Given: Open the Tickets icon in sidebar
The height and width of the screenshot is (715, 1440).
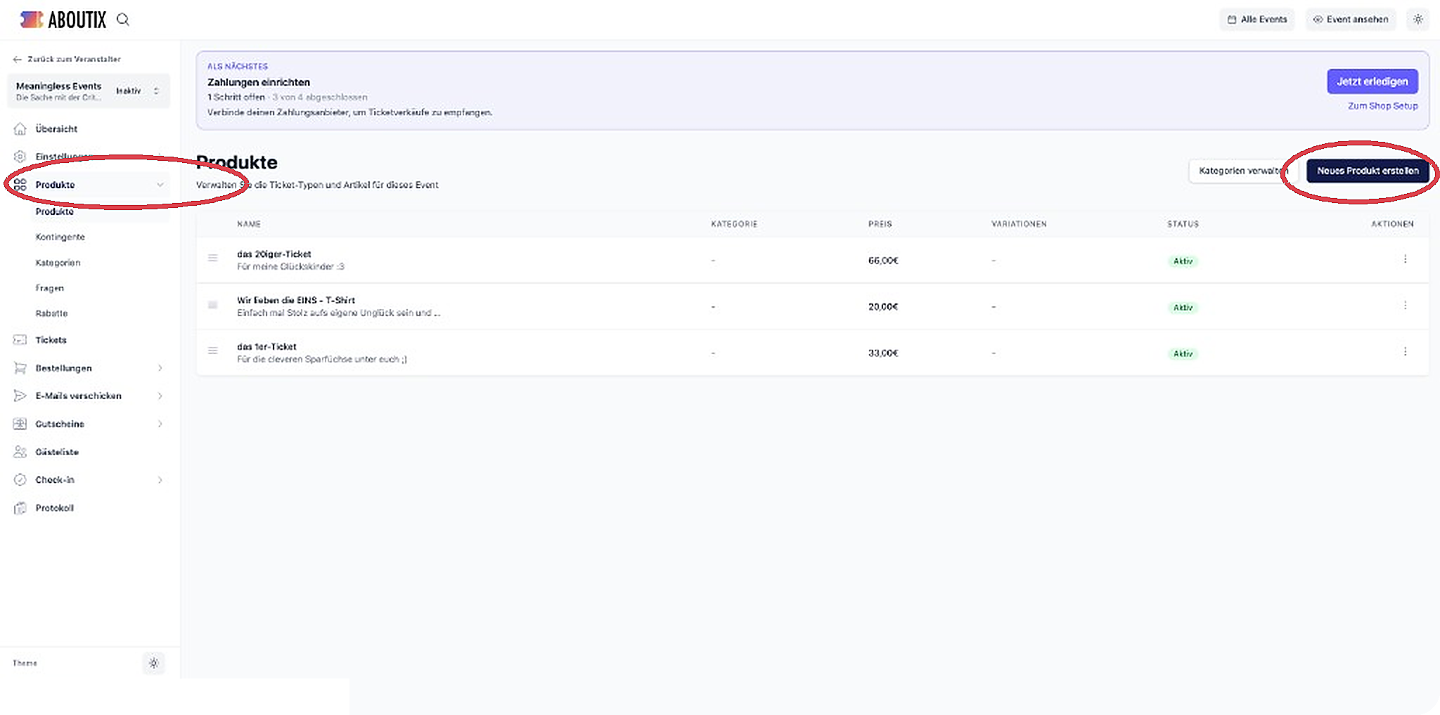Looking at the screenshot, I should click(20, 340).
